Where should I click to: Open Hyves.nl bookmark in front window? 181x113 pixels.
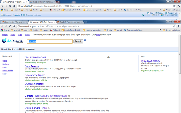92,30
